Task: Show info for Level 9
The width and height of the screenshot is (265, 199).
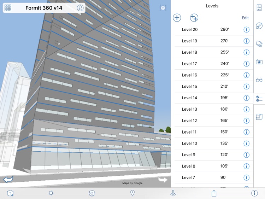Action: [x=246, y=155]
